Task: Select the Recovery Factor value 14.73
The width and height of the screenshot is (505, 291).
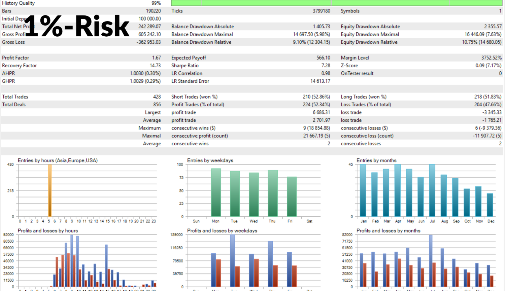Action: pos(155,65)
